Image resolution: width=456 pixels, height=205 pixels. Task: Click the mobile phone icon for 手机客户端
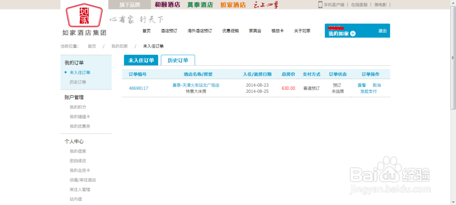click(x=320, y=5)
